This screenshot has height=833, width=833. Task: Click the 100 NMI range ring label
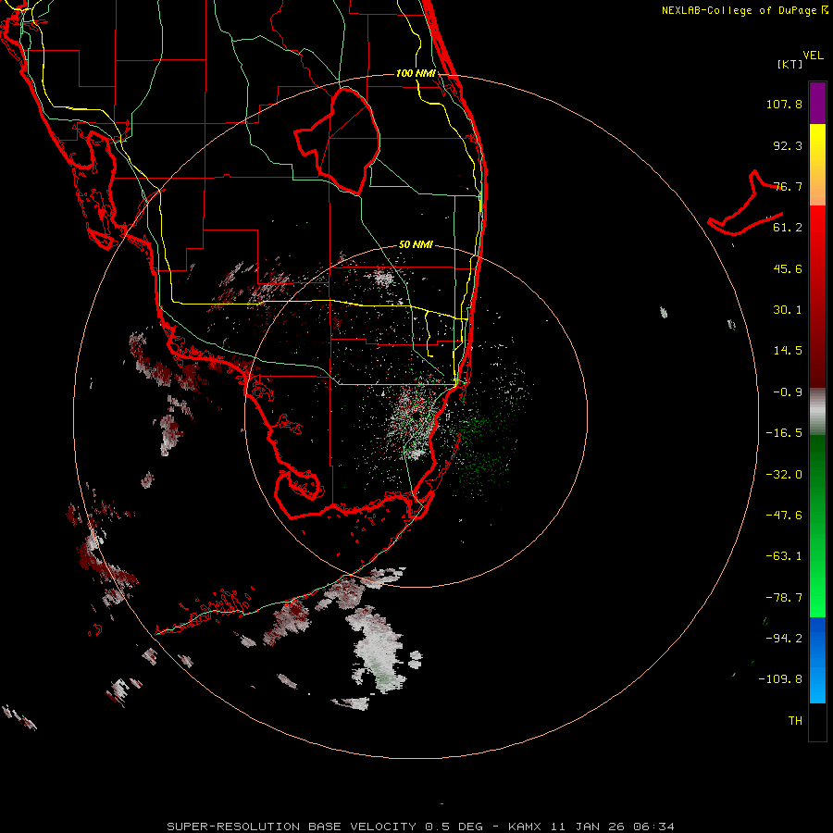click(x=416, y=73)
